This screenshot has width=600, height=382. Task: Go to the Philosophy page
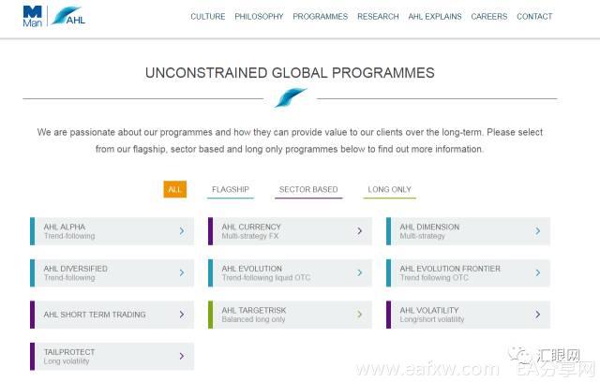(x=259, y=17)
